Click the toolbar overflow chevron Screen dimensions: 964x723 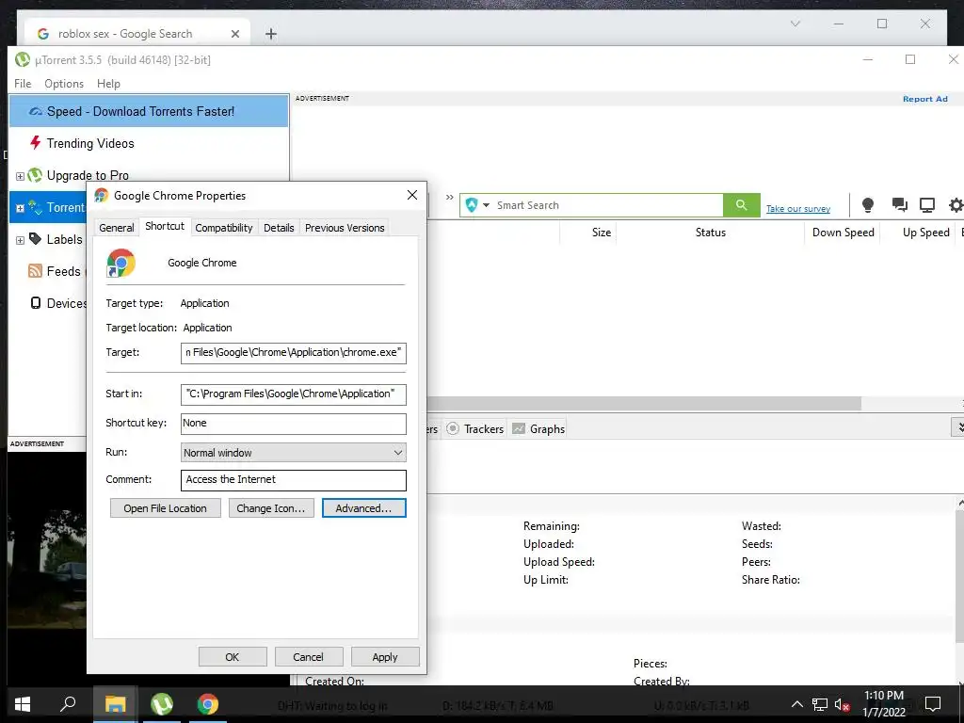[x=449, y=198]
